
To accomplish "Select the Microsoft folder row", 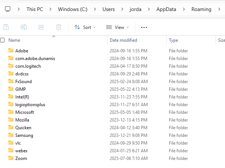I will click(24, 112).
